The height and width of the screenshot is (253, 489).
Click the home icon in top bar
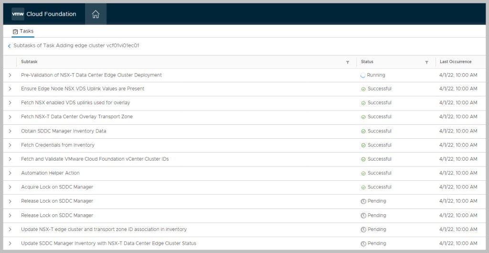pos(96,14)
